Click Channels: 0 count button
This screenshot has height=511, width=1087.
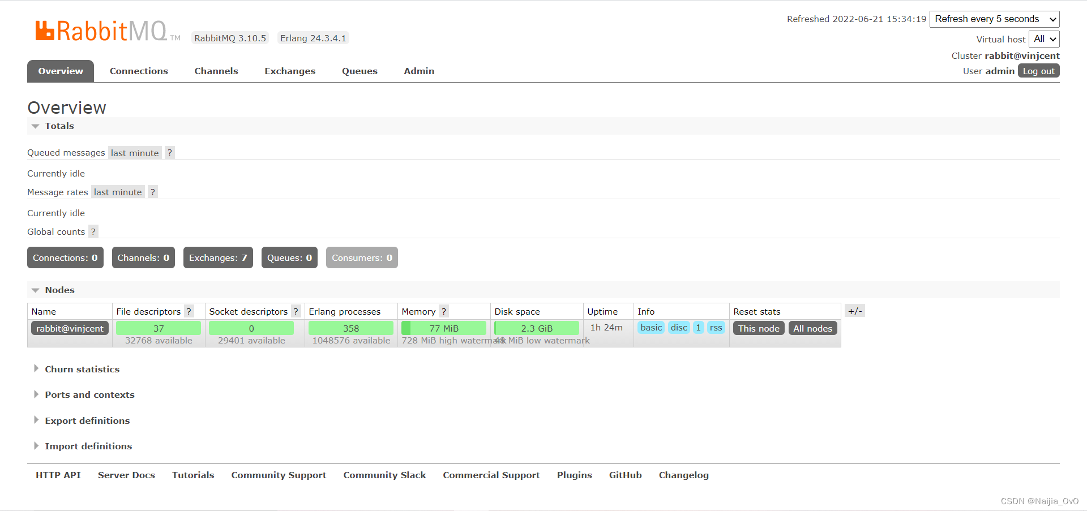point(143,257)
